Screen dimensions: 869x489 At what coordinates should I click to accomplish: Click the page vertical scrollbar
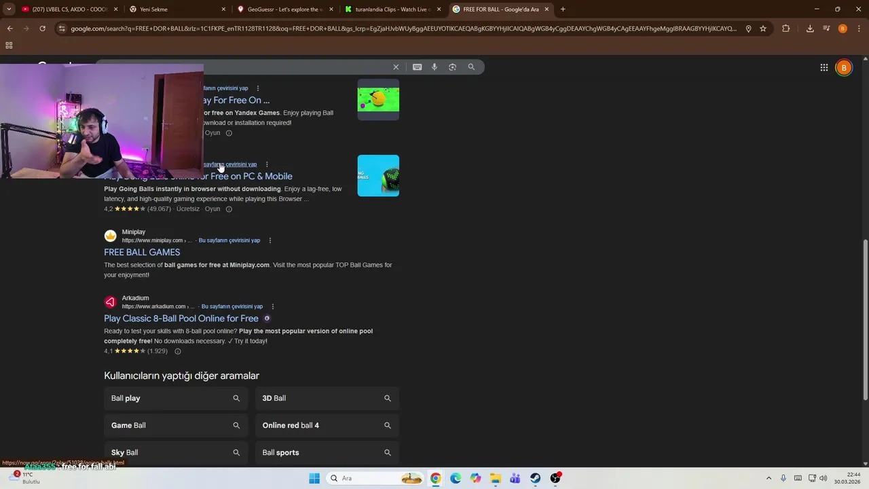(x=865, y=319)
